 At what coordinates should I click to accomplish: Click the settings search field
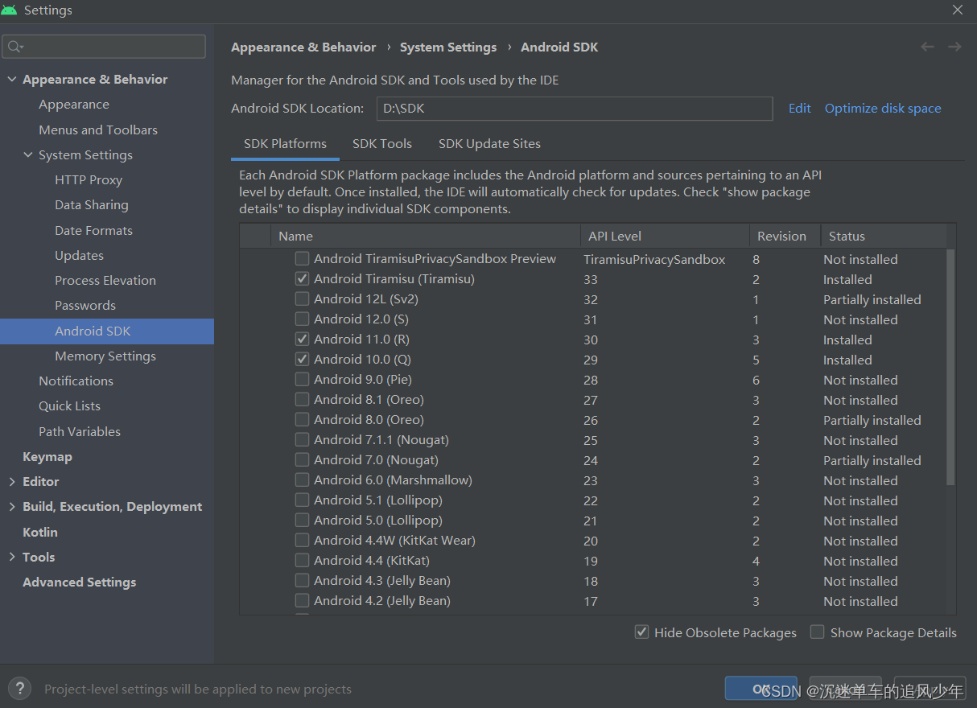[104, 47]
